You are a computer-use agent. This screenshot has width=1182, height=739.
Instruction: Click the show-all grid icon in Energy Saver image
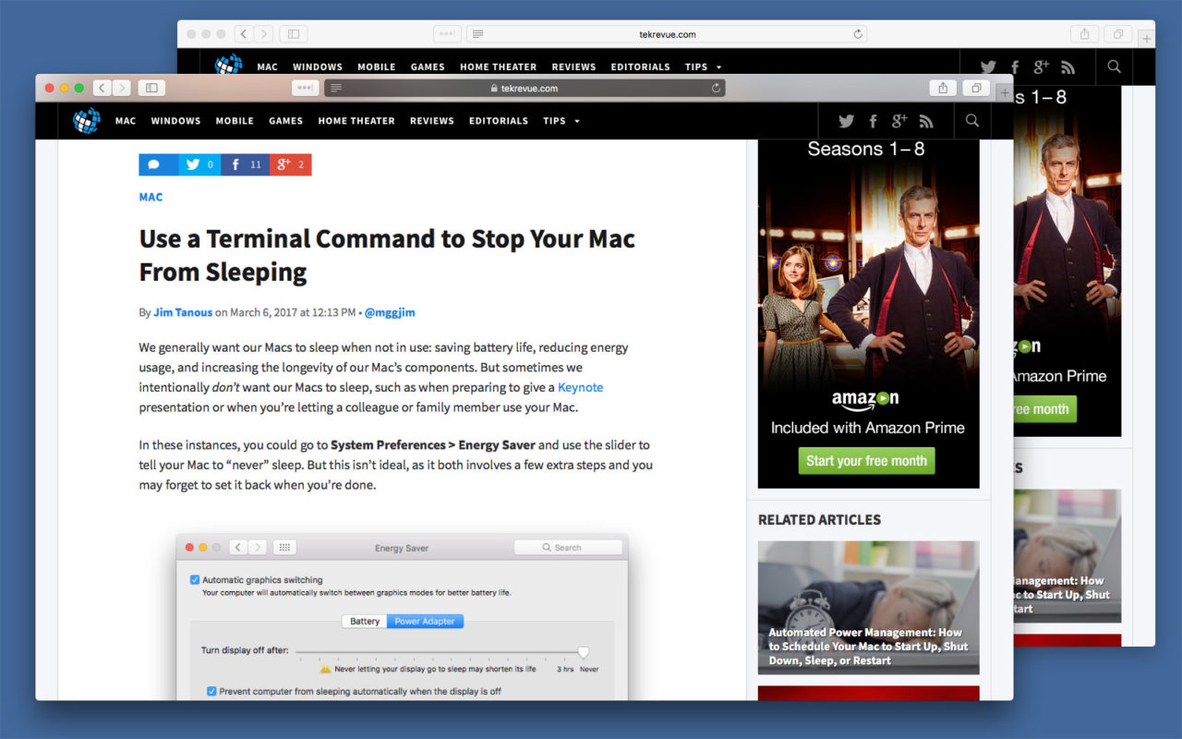pos(284,548)
